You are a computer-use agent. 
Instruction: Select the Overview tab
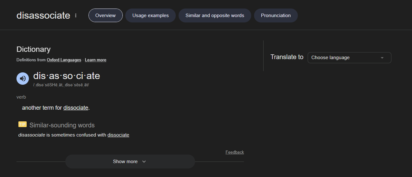[x=105, y=15]
